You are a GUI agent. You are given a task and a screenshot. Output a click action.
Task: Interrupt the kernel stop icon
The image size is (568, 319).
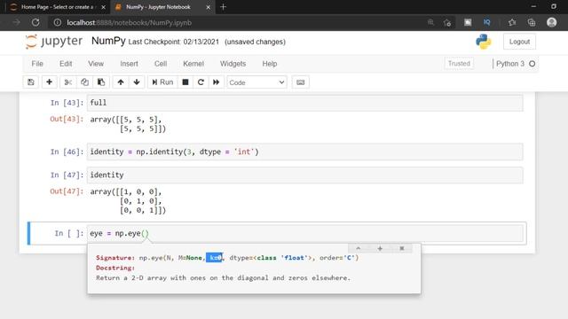(x=185, y=82)
